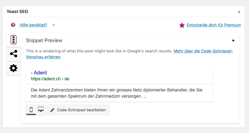Click the Yoast SEO panel title
Viewport: 249px width, 133px height.
click(x=17, y=11)
